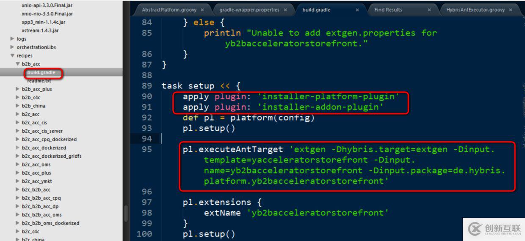Click 'task setup << {' code line

201,86
